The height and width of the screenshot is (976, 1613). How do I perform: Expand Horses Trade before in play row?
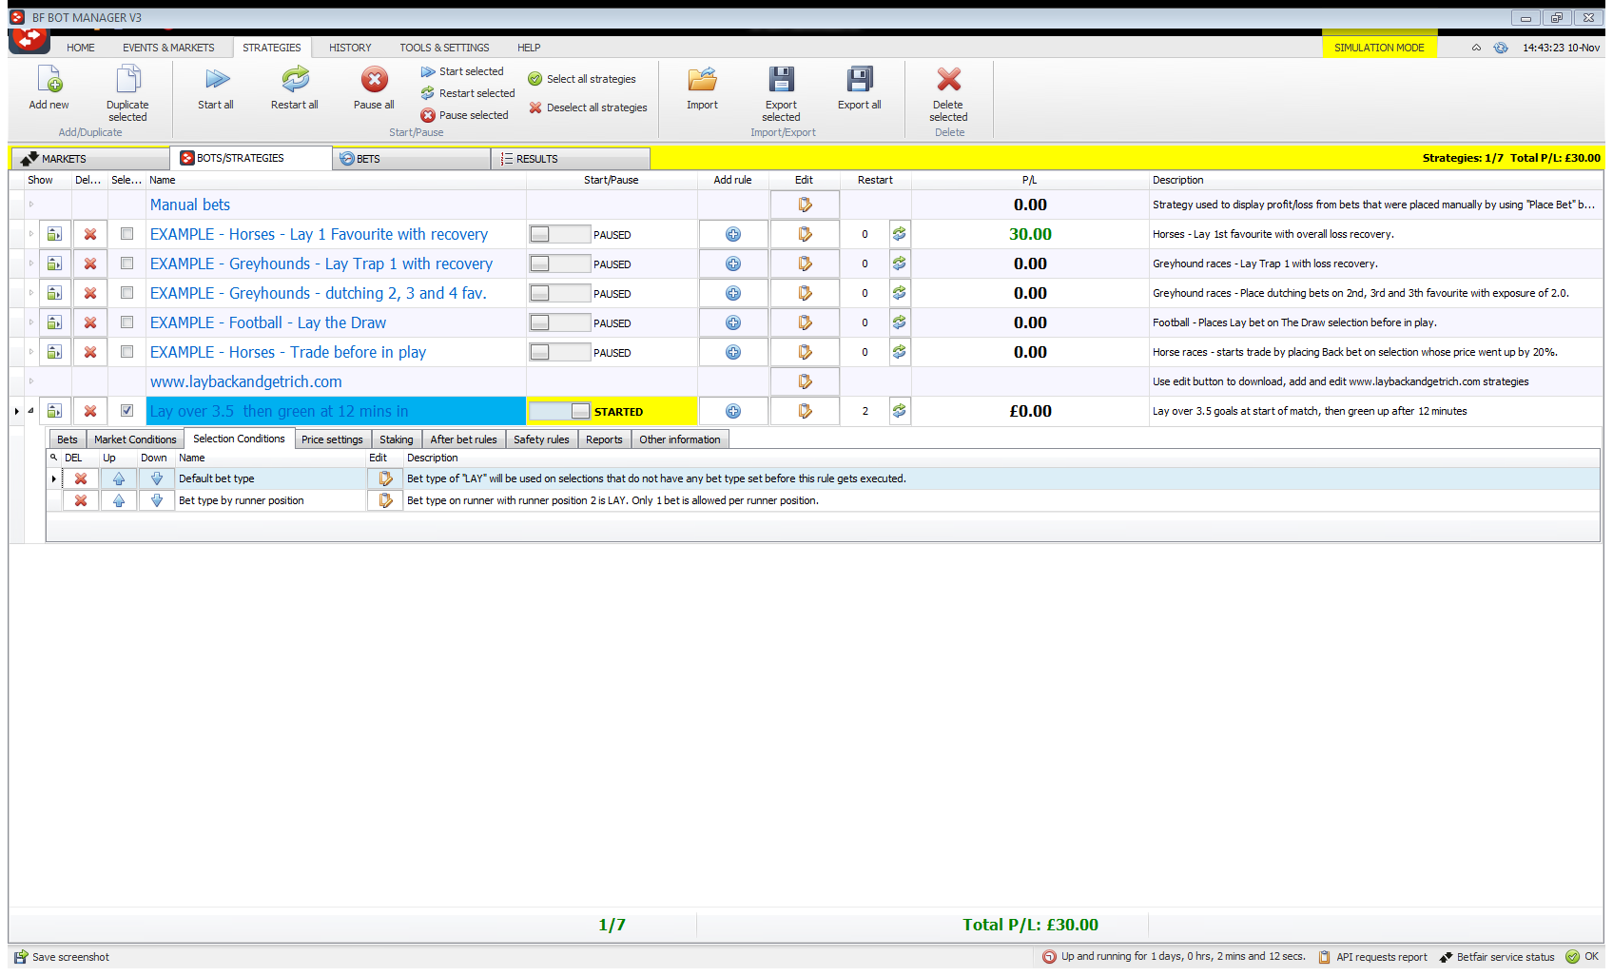click(x=30, y=352)
